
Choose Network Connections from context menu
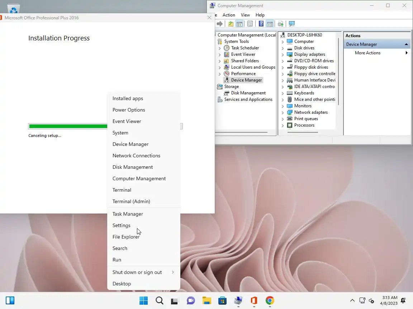pyautogui.click(x=143, y=156)
